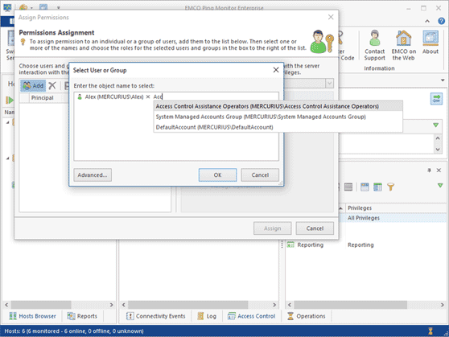Click the middle pane's right scroll arrow
Image resolution: width=449 pixels, height=337 pixels.
pos(274,305)
